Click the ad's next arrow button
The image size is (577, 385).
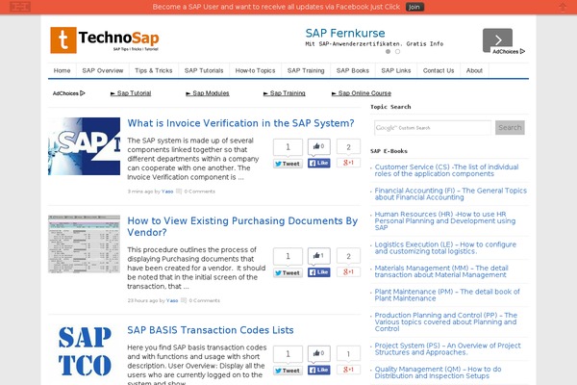[497, 39]
